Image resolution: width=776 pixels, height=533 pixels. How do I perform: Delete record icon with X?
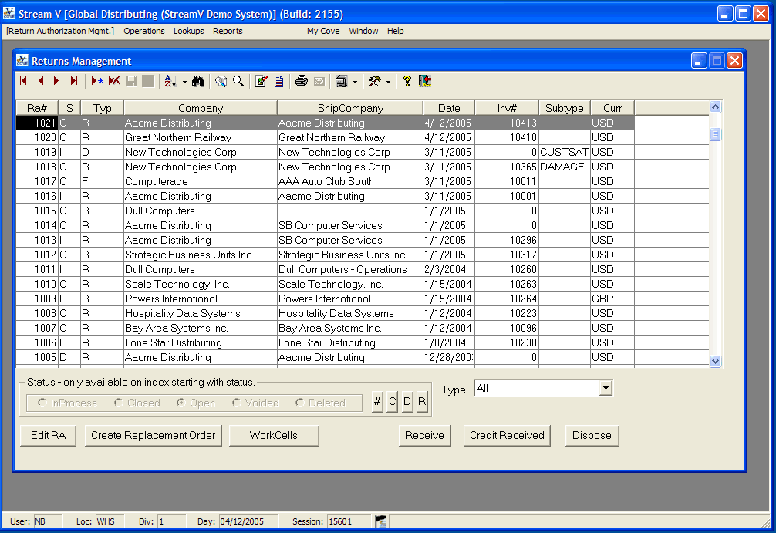pos(114,81)
